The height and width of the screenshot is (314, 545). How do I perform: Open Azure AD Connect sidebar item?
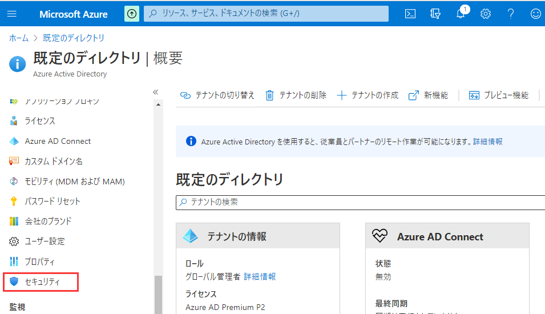[x=57, y=141]
